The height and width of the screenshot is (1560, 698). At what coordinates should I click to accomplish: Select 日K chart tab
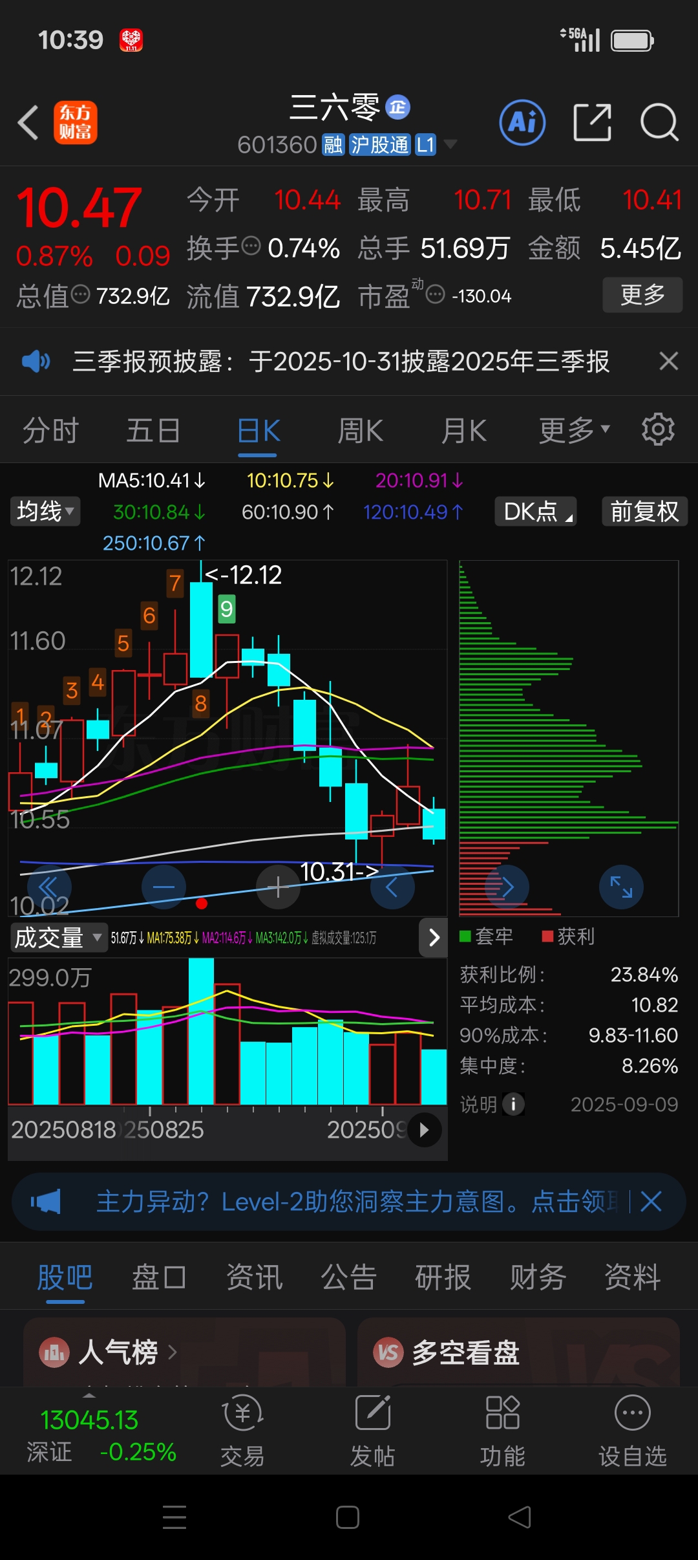click(x=259, y=430)
